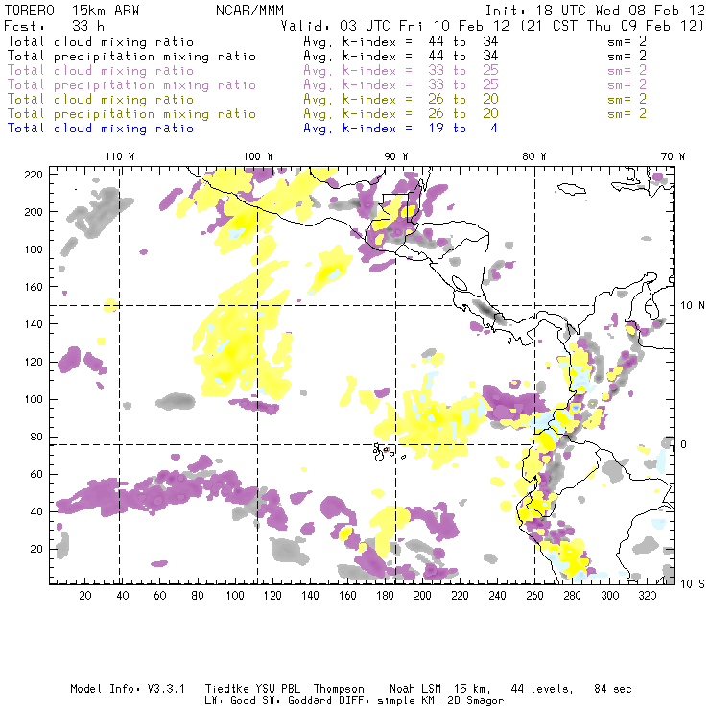Click "sm= 2" in olive cloud row

click(x=627, y=99)
